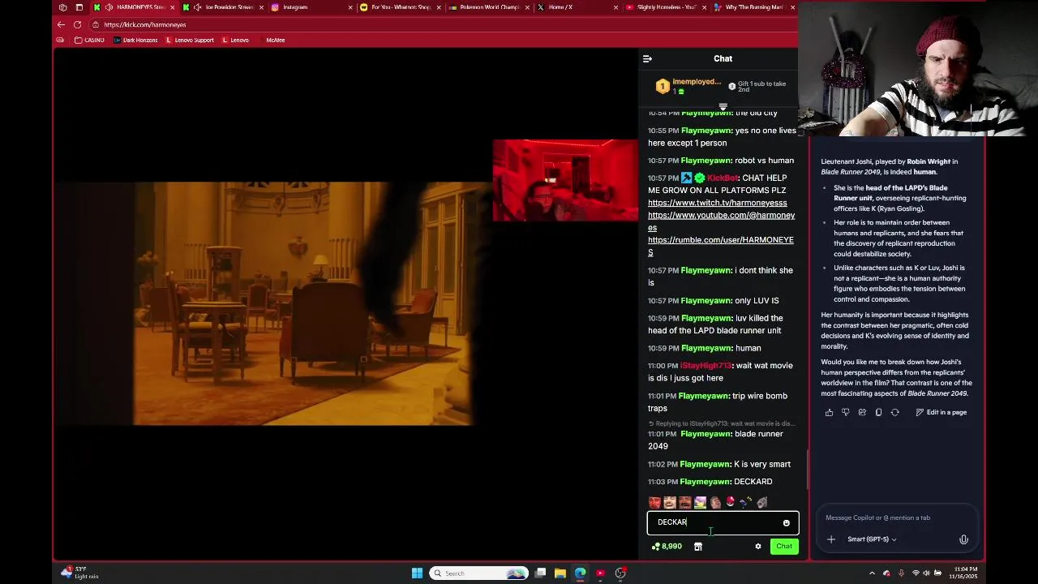Viewport: 1038px width, 584px height.
Task: Switch to the Home / X tab
Action: (578, 7)
